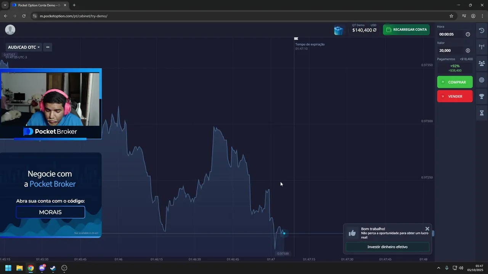Viewport: 488px width, 274px height.
Task: Click the current price dot on chart
Action: (x=284, y=233)
